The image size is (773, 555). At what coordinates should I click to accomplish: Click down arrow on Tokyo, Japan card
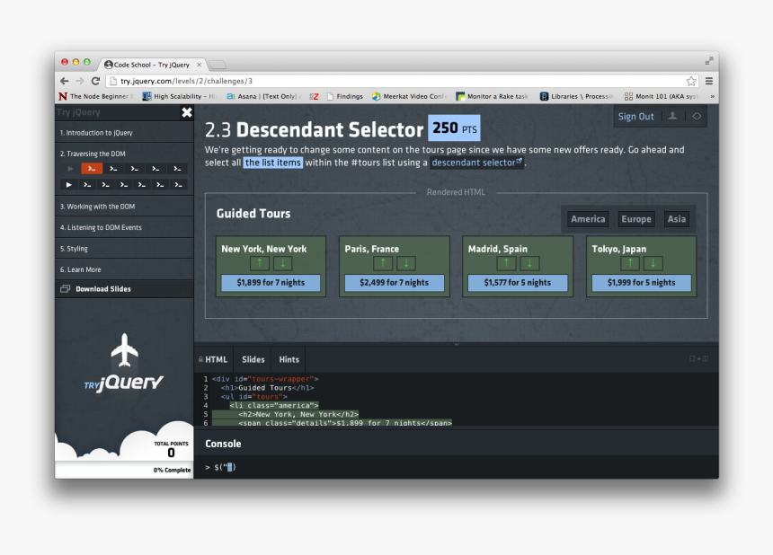653,263
